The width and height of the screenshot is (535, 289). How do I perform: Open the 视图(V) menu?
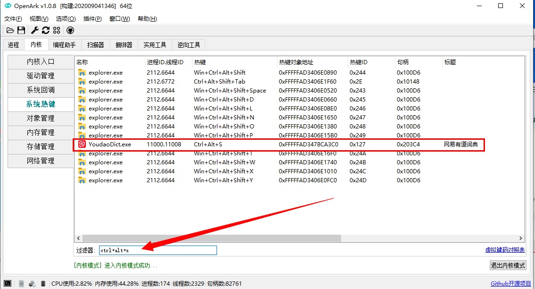[x=38, y=18]
